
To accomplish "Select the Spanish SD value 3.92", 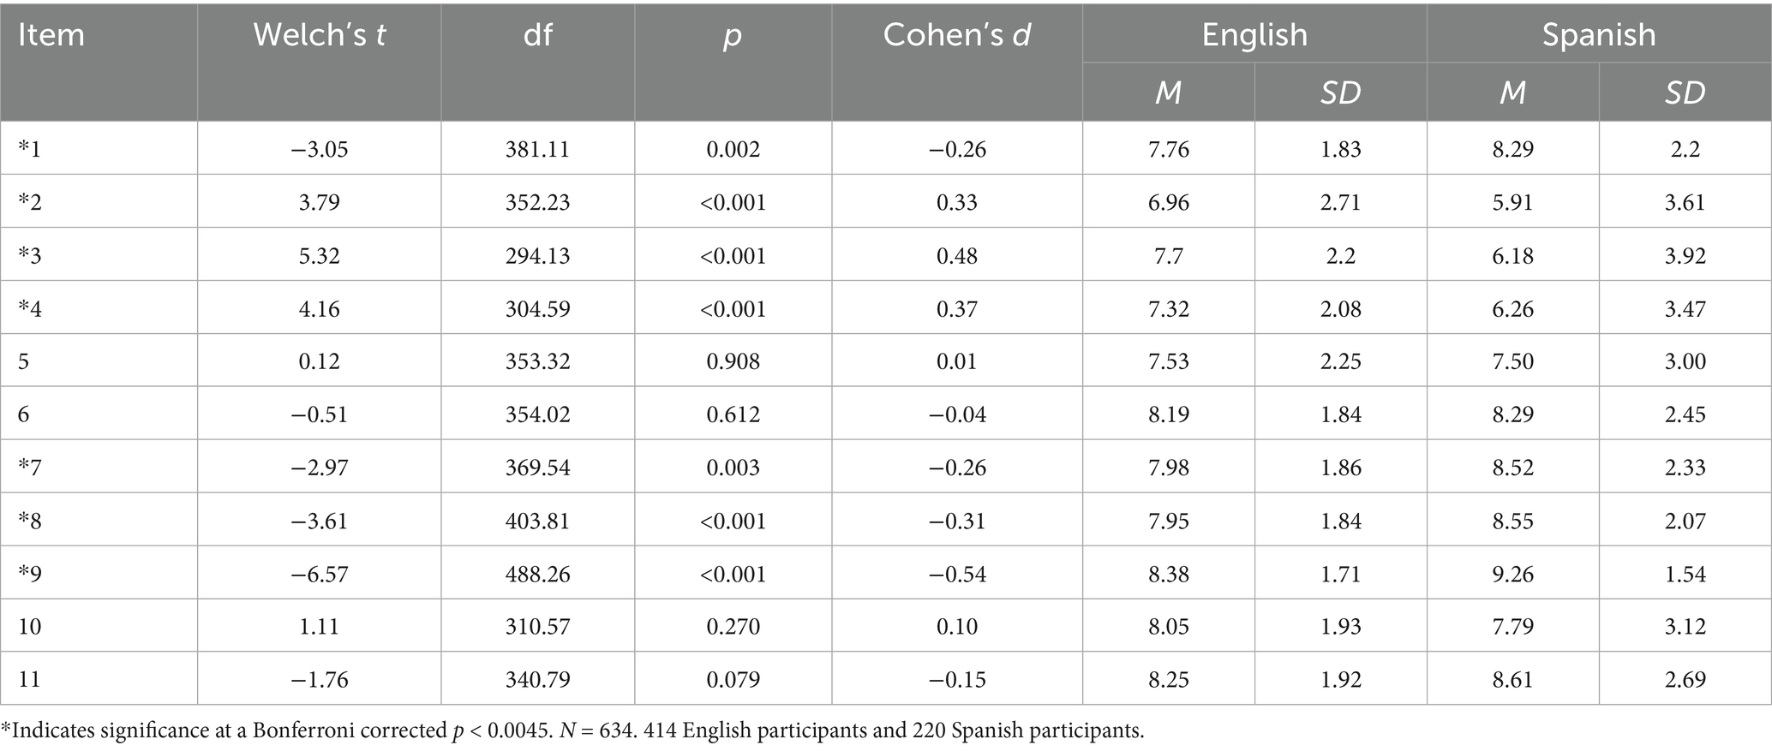I will coord(1685,256).
